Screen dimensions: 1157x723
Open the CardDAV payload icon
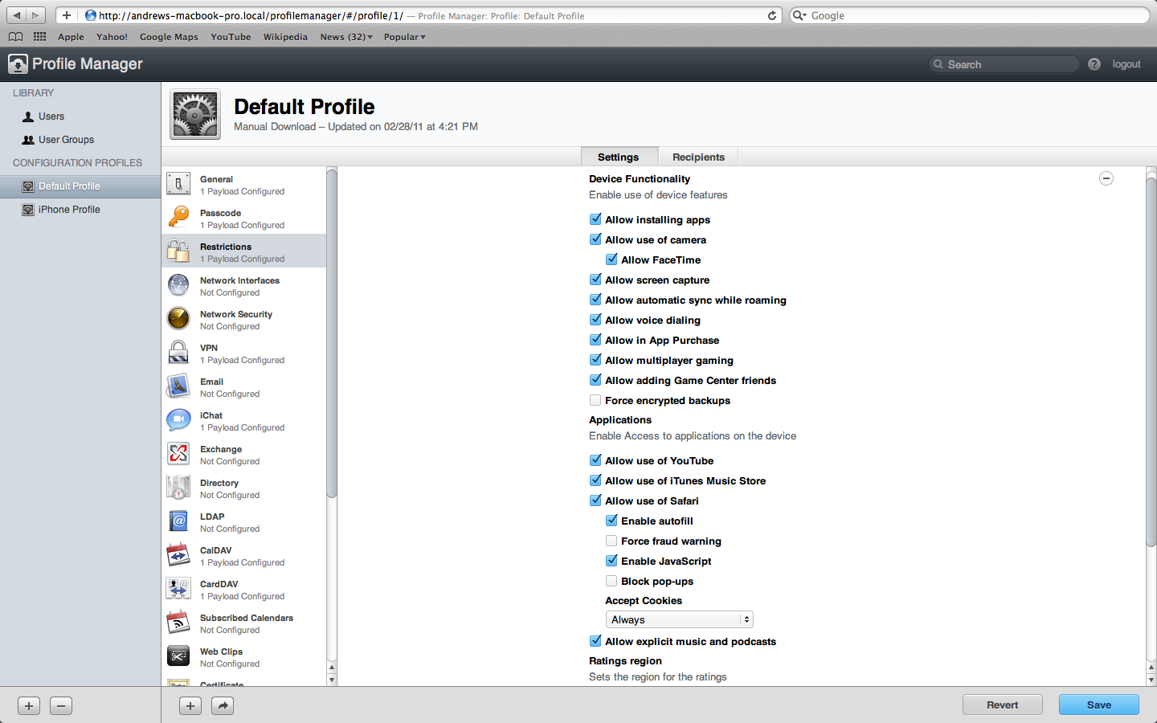click(178, 589)
